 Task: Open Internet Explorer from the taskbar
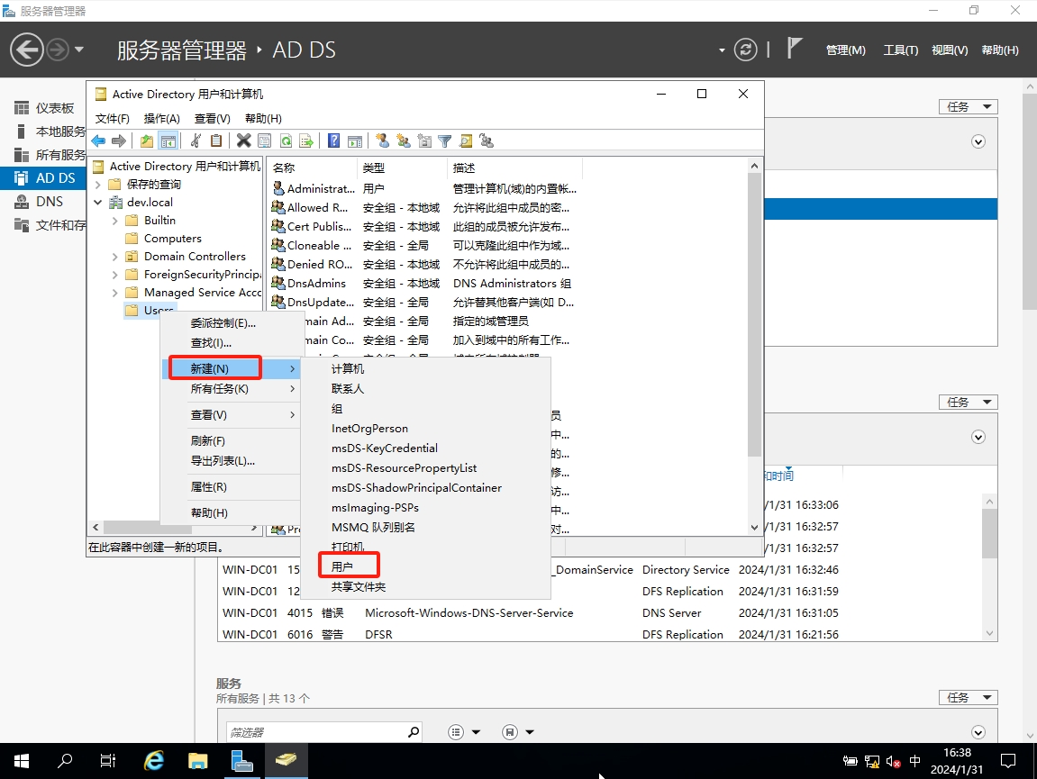pos(154,761)
